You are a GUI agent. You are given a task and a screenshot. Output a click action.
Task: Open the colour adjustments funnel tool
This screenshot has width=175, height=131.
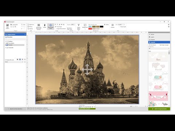(79, 25)
